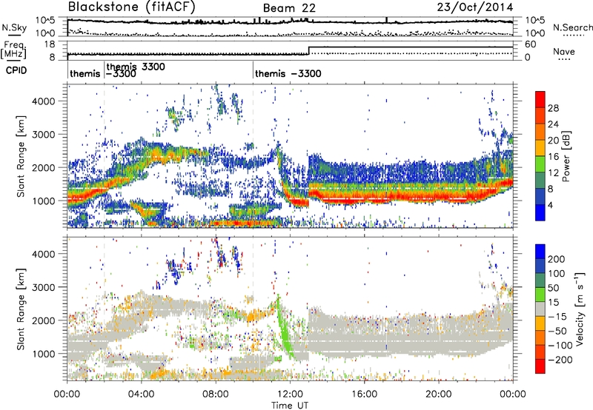The width and height of the screenshot is (593, 410).
Task: Click the 'Velocity [m s-1]' colorbar title
Action: (x=580, y=309)
